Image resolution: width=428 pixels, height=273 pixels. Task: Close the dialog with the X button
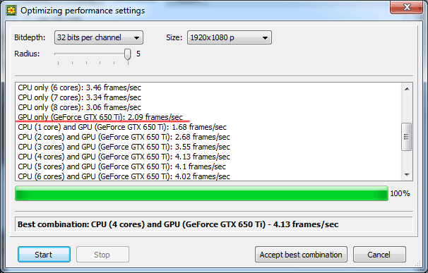(x=407, y=7)
